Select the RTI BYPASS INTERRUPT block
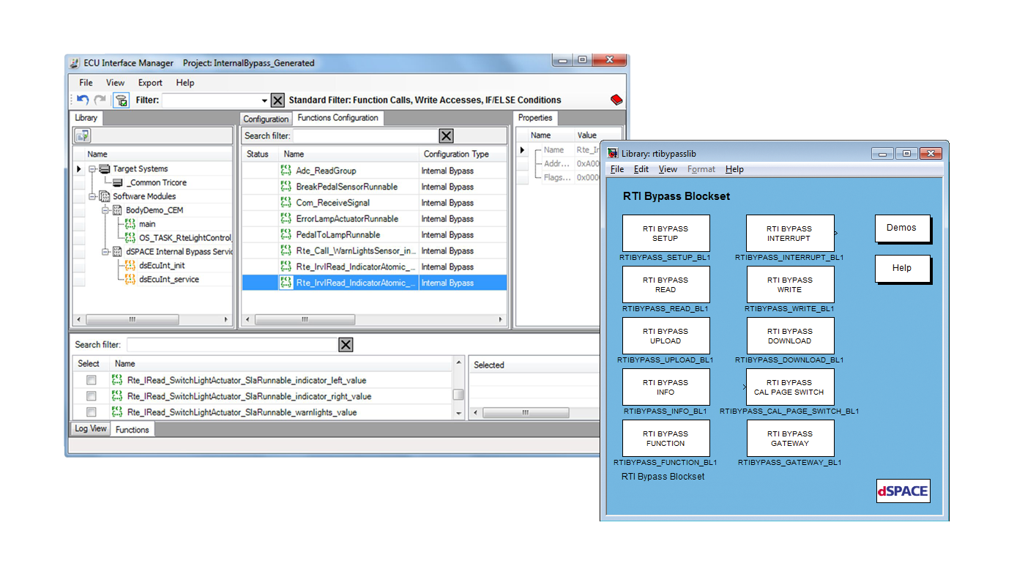The height and width of the screenshot is (577, 1025). coord(789,234)
